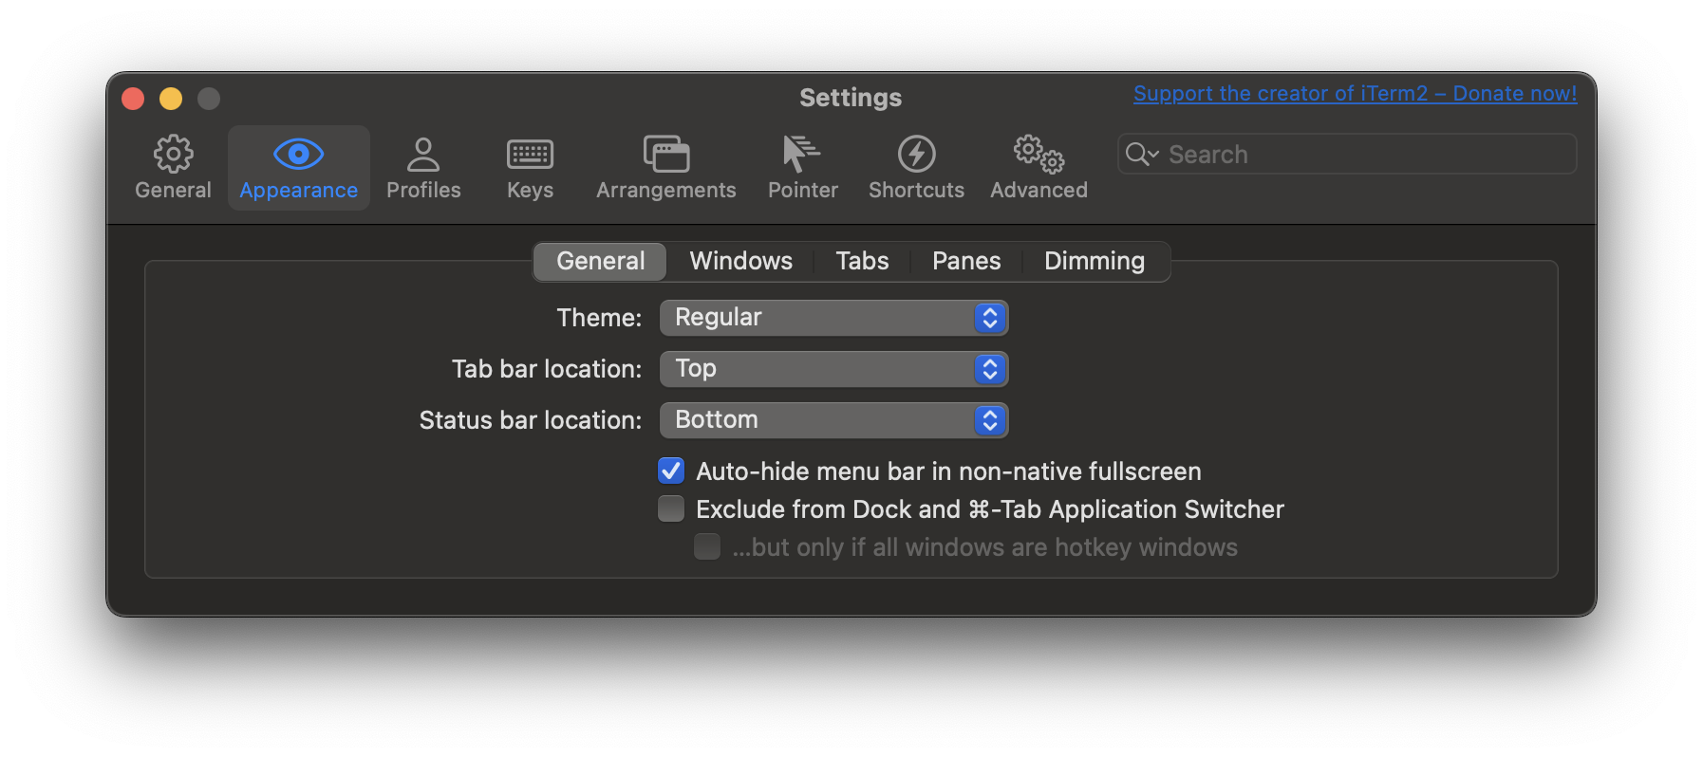Open the Pointer cursor icon
This screenshot has height=757, width=1703.
coord(802,154)
